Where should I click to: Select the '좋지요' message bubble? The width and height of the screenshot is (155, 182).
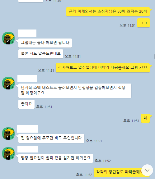click(26, 104)
